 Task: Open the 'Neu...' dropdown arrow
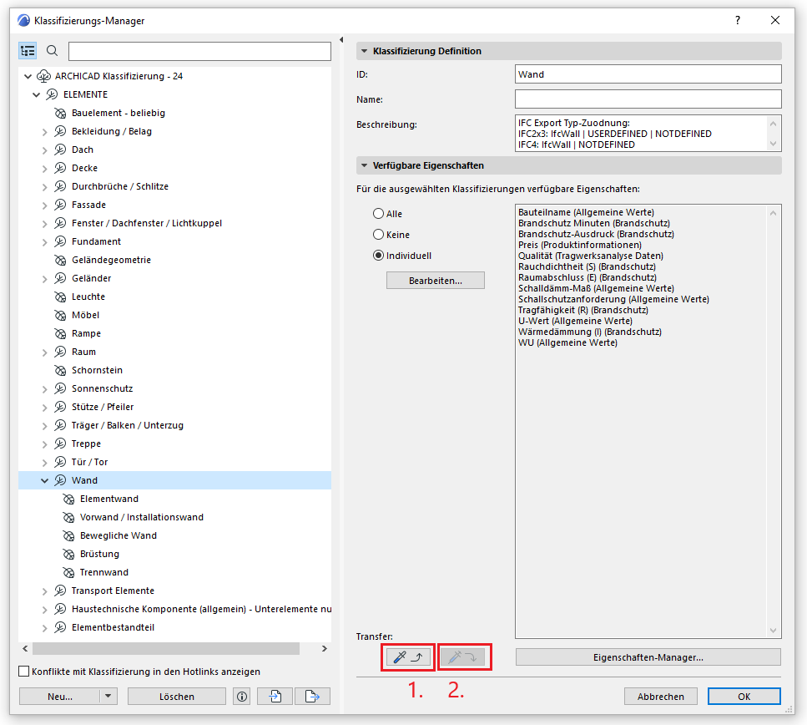(108, 696)
